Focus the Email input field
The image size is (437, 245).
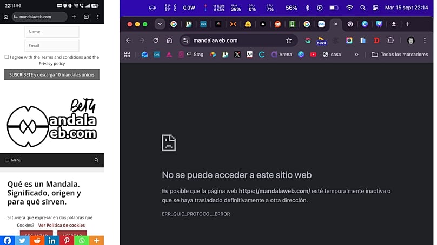(52, 46)
